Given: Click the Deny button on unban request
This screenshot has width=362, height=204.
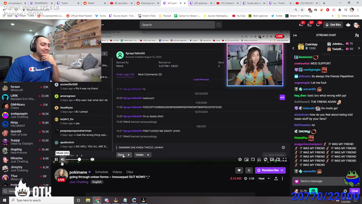Looking at the screenshot, I should tap(124, 155).
